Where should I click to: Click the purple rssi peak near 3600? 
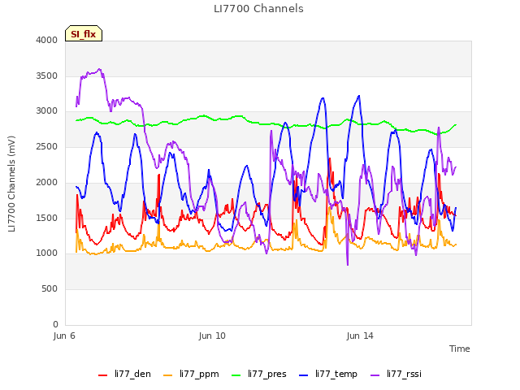[99, 69]
